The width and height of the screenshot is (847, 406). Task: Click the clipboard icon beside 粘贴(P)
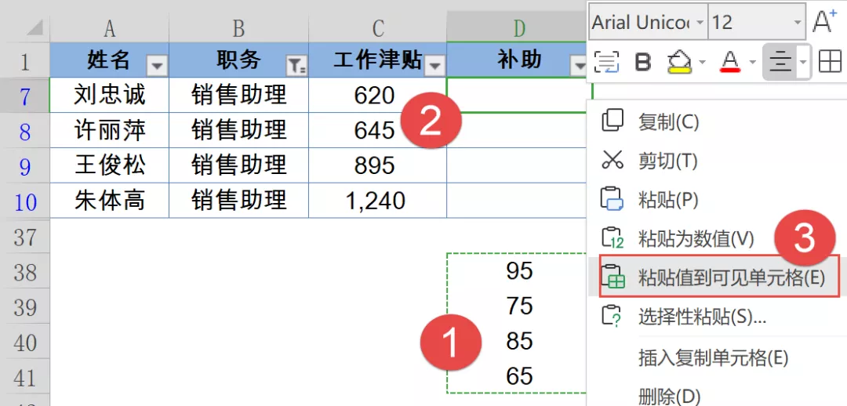pos(613,198)
